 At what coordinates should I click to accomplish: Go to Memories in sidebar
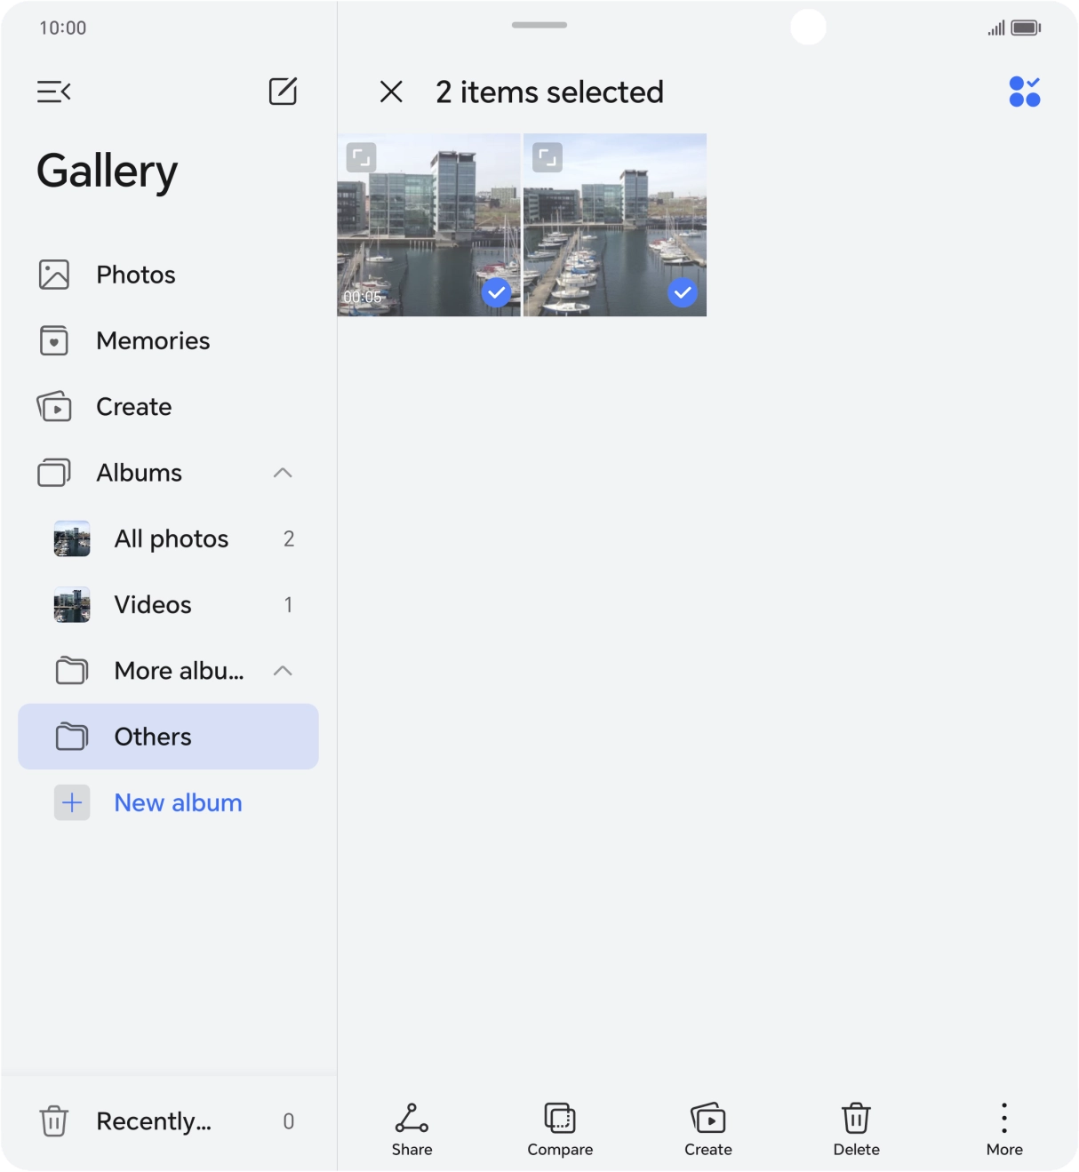point(152,341)
